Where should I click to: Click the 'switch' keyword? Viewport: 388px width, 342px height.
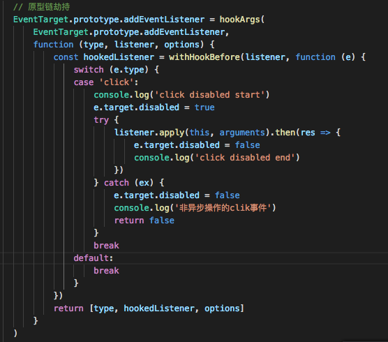[89, 70]
